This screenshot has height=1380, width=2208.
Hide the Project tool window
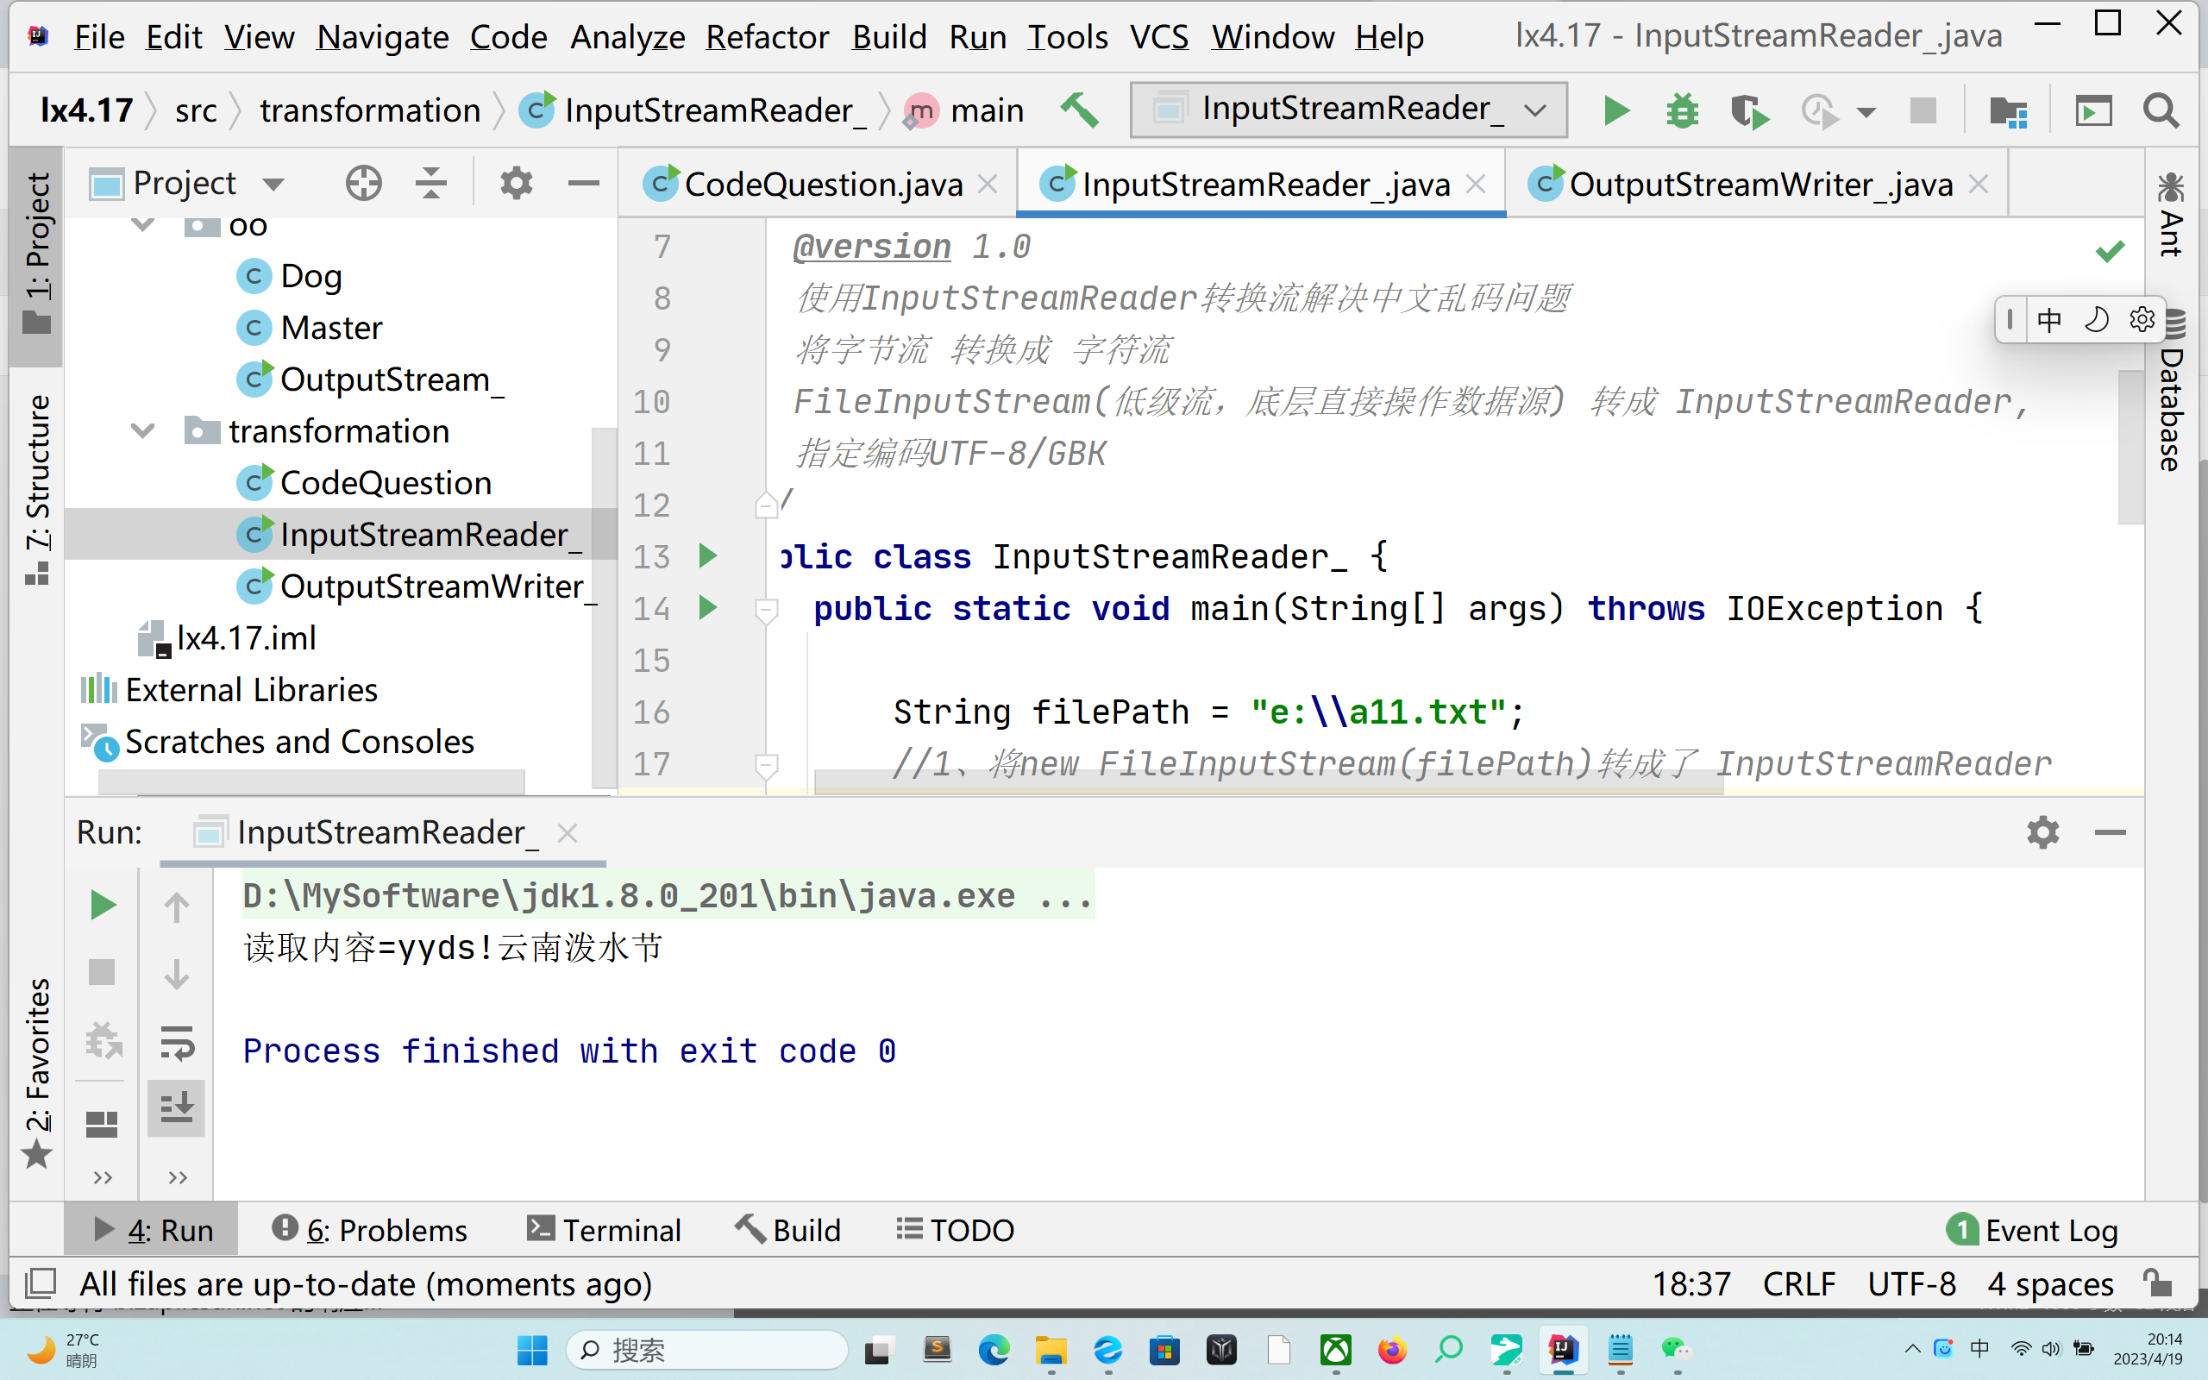point(583,184)
